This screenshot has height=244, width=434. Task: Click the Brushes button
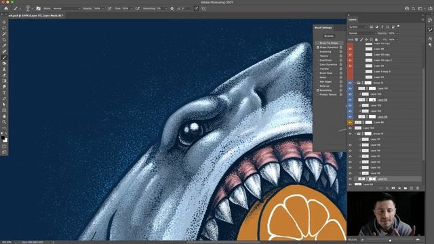click(x=329, y=36)
